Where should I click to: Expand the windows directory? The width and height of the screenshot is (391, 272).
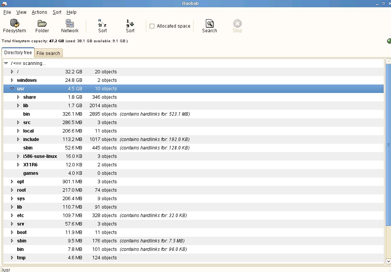click(x=12, y=80)
